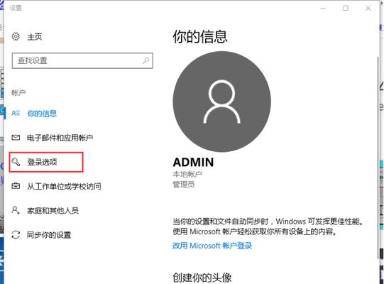Click the sync arrows icon
The width and height of the screenshot is (384, 284).
[x=16, y=234]
